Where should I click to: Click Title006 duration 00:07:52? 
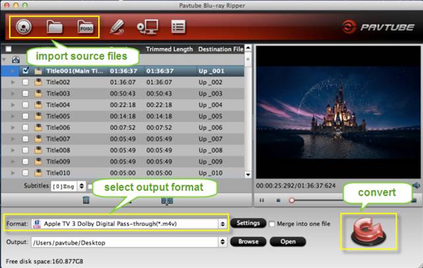tap(123, 127)
